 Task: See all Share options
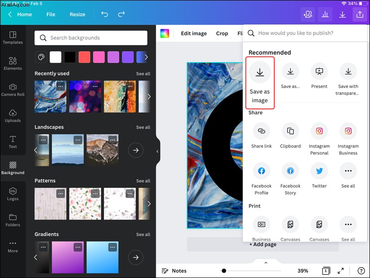(348, 176)
